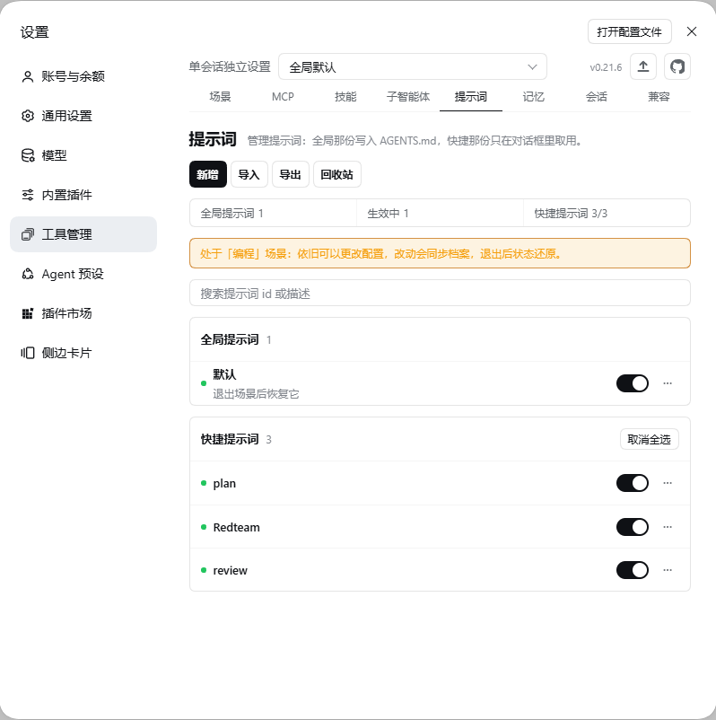716x720 pixels.
Task: Open the 技能 tab
Action: (x=345, y=97)
